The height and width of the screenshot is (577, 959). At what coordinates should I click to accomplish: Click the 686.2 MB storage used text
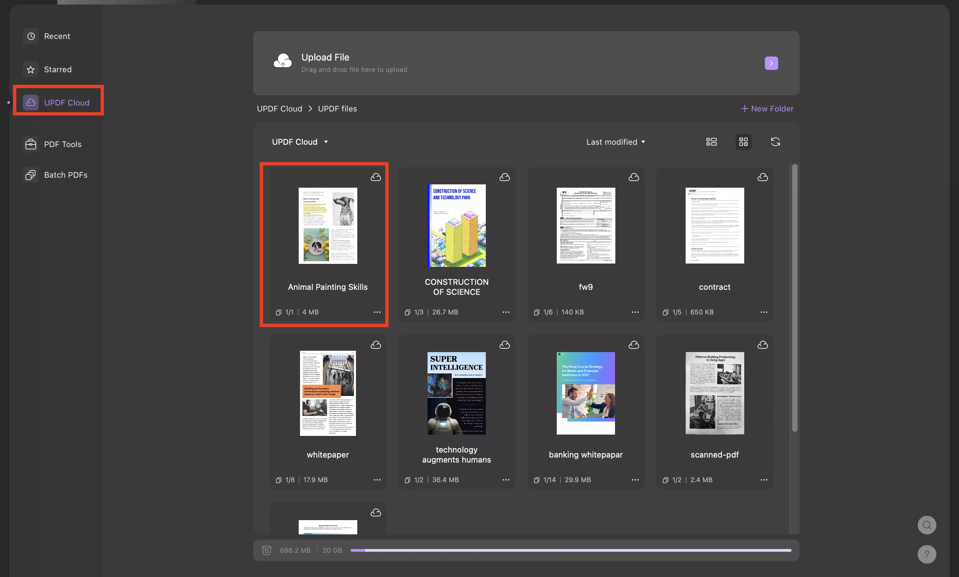(295, 550)
